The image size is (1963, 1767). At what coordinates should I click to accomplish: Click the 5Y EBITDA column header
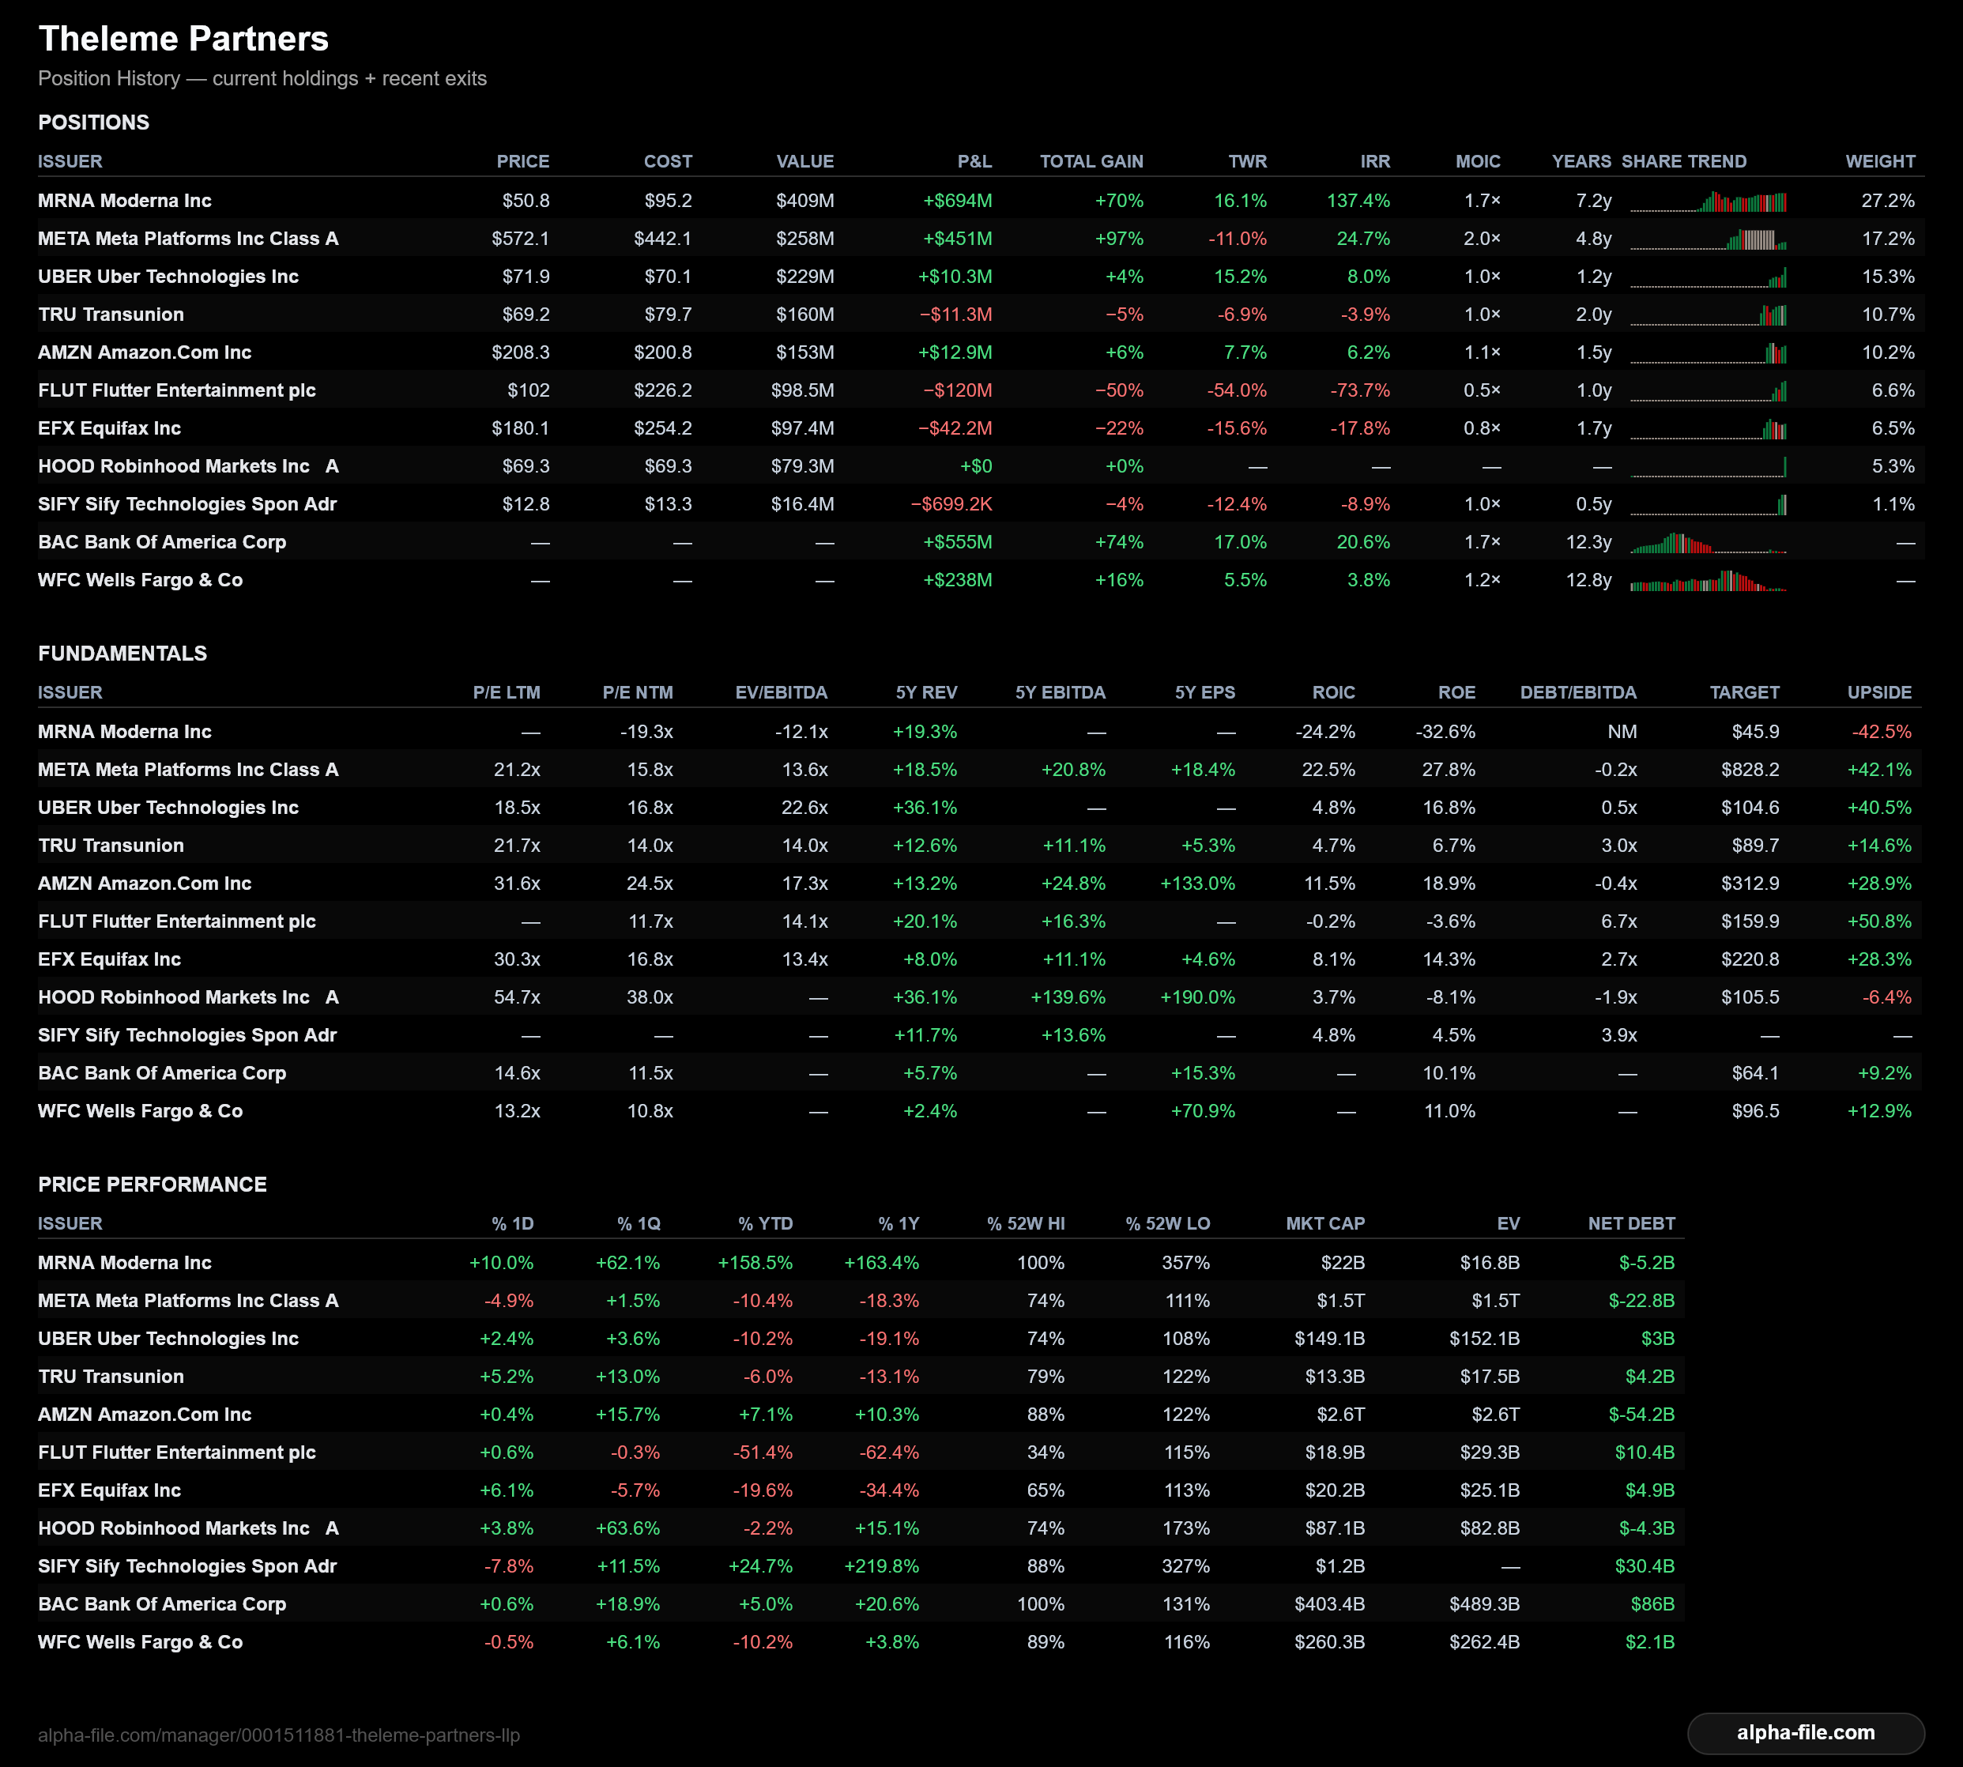(x=1061, y=692)
